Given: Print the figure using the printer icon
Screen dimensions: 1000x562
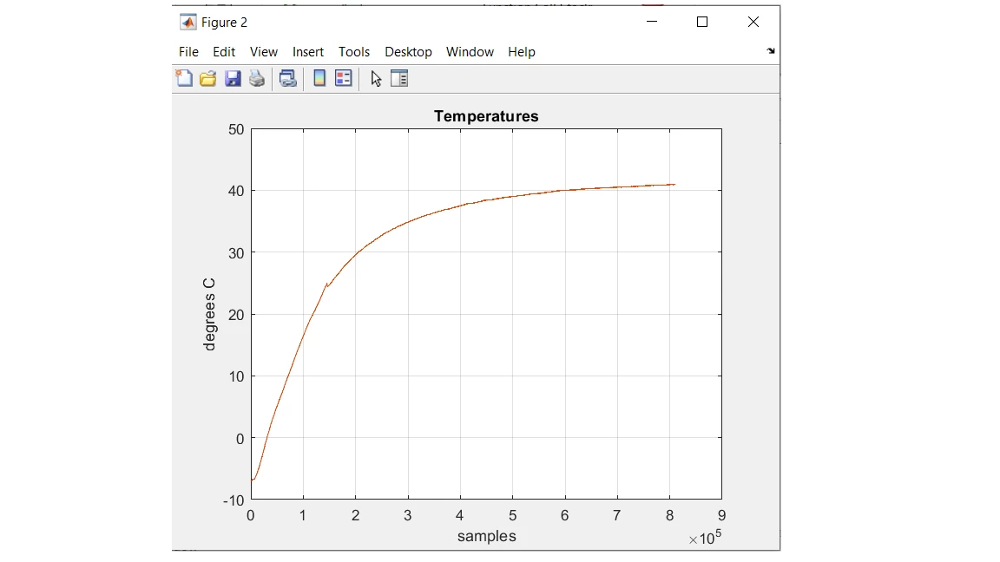Looking at the screenshot, I should [x=257, y=78].
